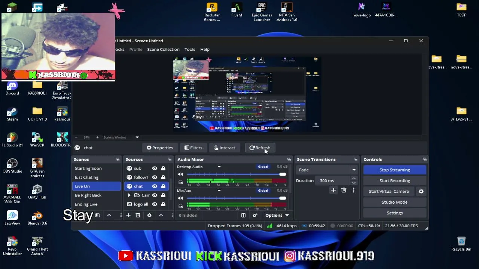Image resolution: width=479 pixels, height=269 pixels.
Task: Undock the Scene Transitions panel
Action: 356,160
